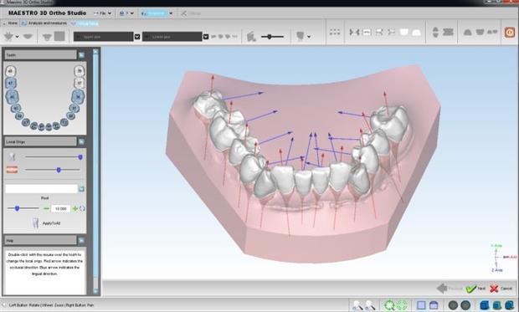Click the green rotate view icon in status bar

click(389, 304)
